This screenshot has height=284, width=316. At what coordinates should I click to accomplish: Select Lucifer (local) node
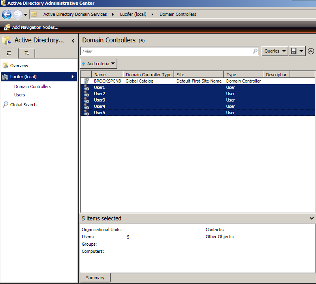(39, 77)
